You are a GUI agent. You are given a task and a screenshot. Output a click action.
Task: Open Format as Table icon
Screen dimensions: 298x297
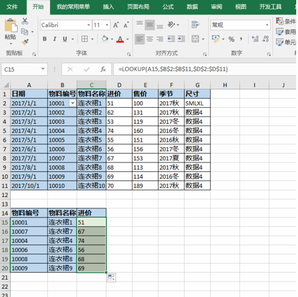pyautogui.click(x=280, y=32)
